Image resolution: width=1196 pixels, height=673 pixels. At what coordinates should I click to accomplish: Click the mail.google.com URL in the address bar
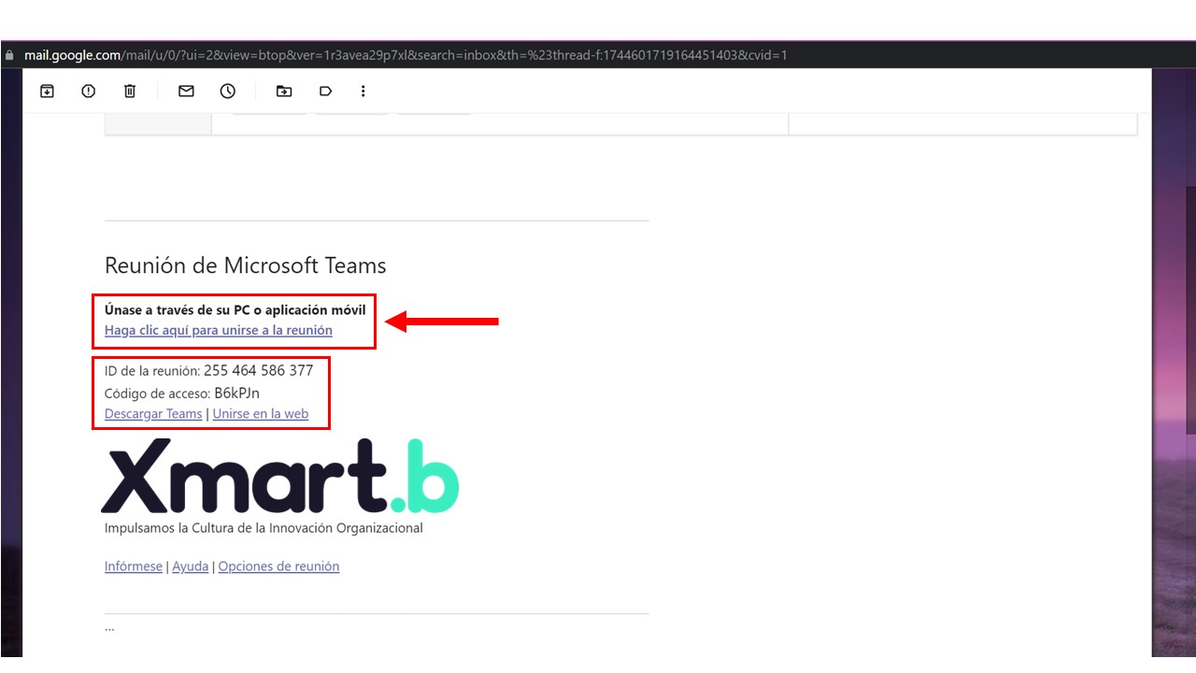[x=406, y=55]
